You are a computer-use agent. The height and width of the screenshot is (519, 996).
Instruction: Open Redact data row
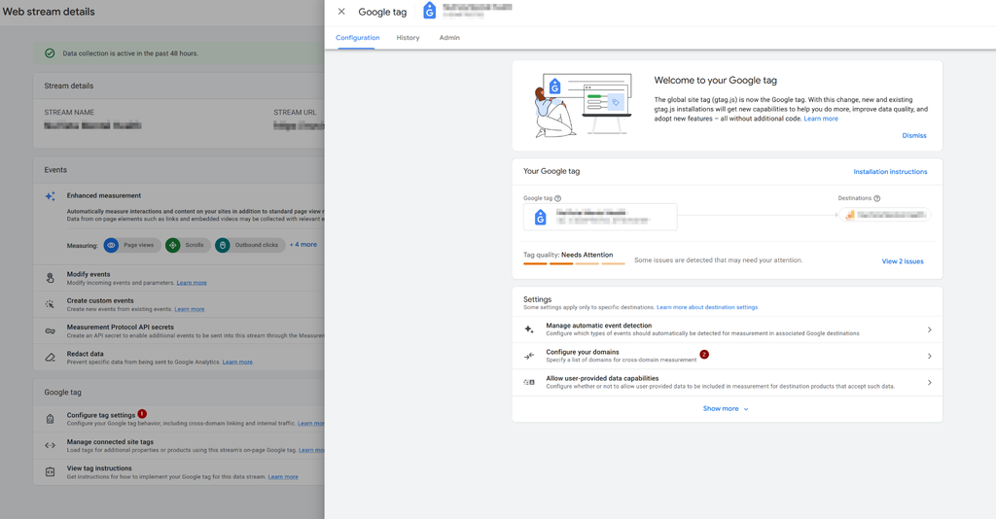pyautogui.click(x=179, y=358)
